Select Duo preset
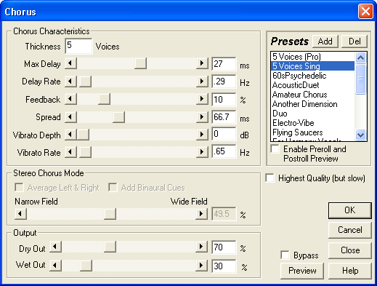Image resolution: width=377 pixels, height=286 pixels. coord(313,114)
